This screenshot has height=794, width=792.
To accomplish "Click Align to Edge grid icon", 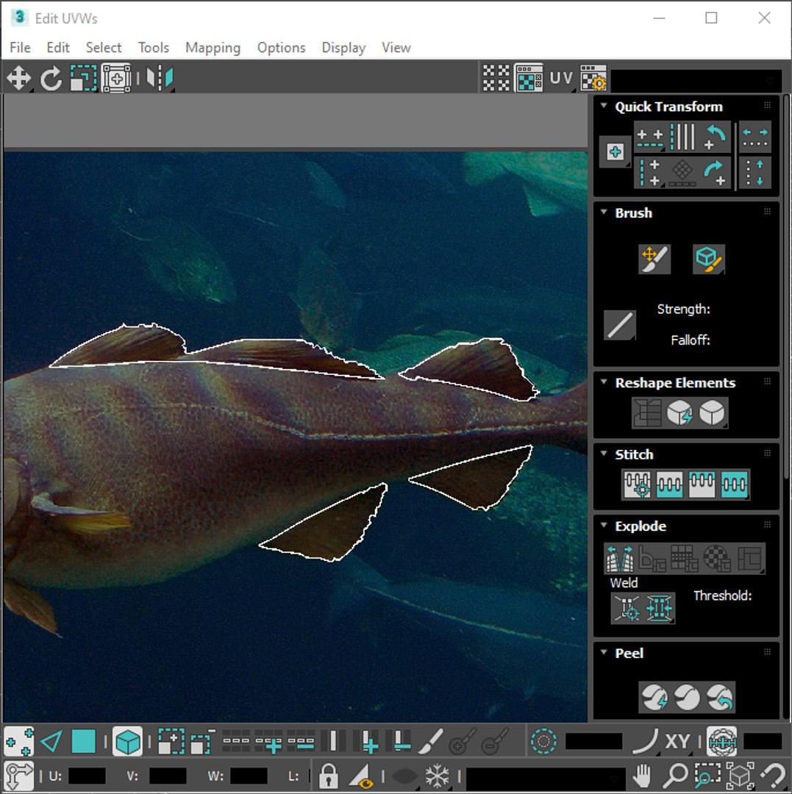I will (x=682, y=173).
